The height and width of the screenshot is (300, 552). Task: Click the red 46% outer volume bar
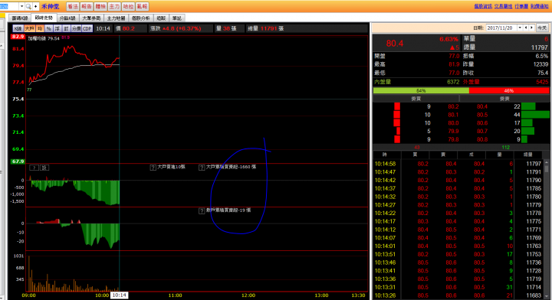click(x=509, y=90)
